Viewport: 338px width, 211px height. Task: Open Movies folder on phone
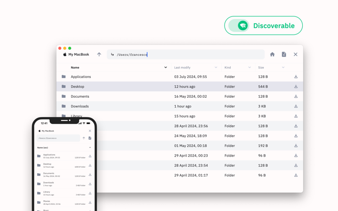click(46, 201)
